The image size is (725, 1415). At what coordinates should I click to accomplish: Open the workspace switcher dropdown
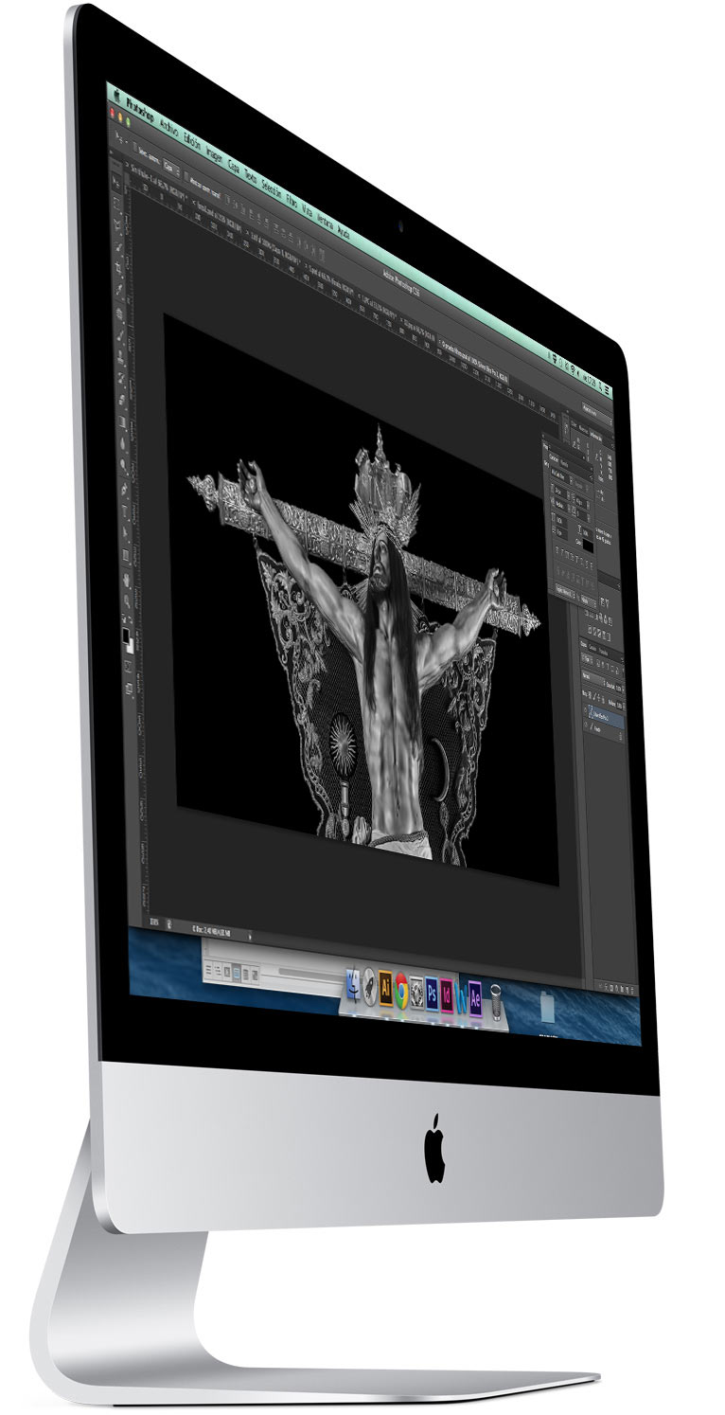[598, 413]
